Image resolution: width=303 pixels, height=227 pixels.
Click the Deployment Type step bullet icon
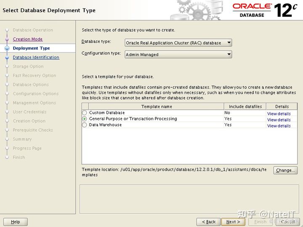point(7,48)
